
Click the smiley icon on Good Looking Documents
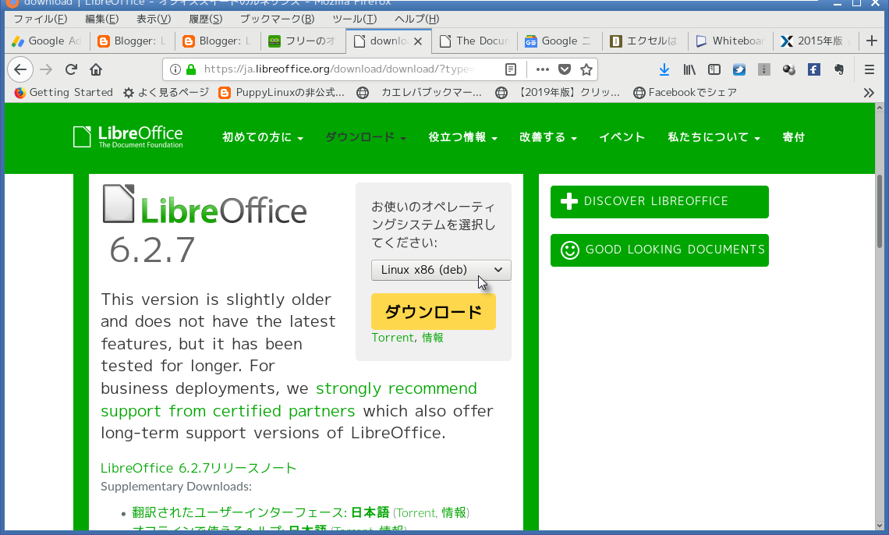[x=569, y=250]
